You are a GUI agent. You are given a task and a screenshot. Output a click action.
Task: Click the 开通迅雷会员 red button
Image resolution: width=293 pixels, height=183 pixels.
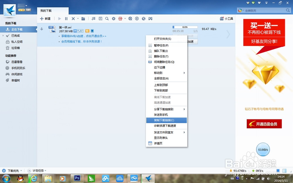click(264, 124)
